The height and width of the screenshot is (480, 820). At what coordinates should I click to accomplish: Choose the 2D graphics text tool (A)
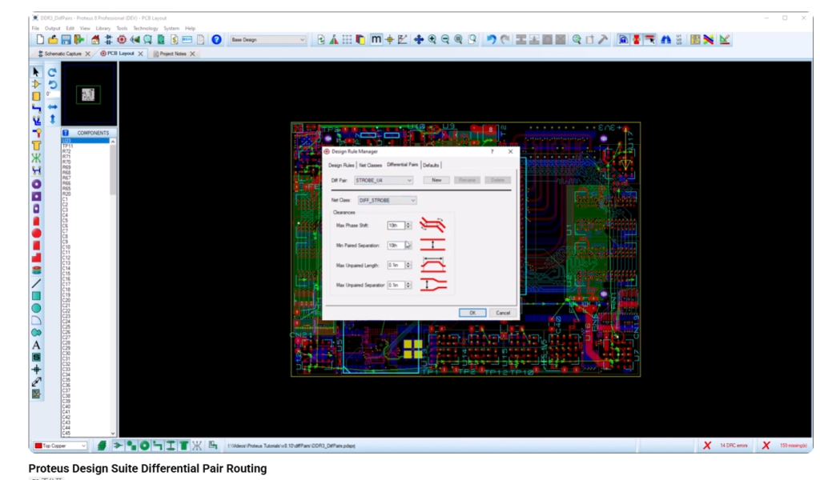coord(36,346)
